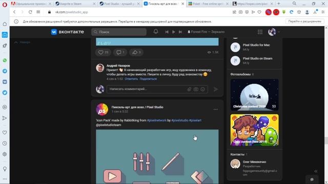Open the Christmas contest album
Screen dimensions: 328x184
254,95
